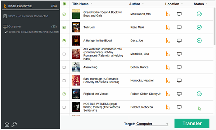216x130 pixels.
Task: Click computer location icon for Awakening row
Action: 179,67
